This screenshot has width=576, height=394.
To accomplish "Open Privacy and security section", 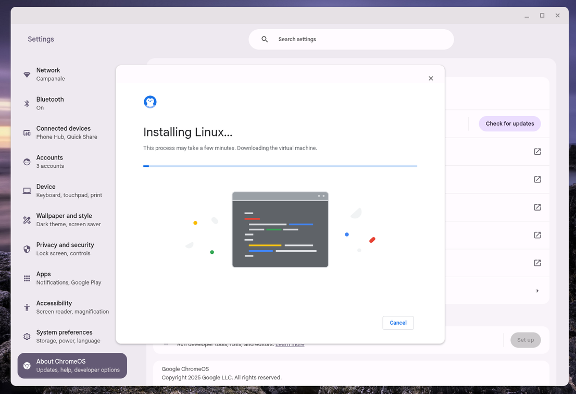I will (x=72, y=249).
